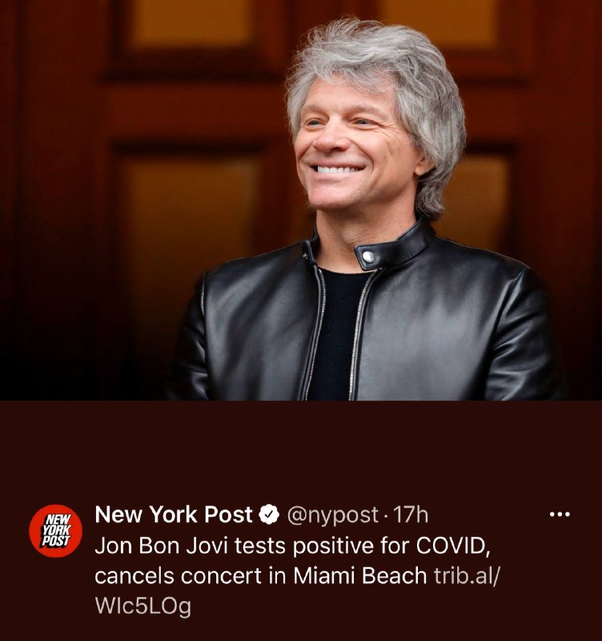Click the dark empty area below photo
The width and height of the screenshot is (602, 641).
click(x=301, y=450)
